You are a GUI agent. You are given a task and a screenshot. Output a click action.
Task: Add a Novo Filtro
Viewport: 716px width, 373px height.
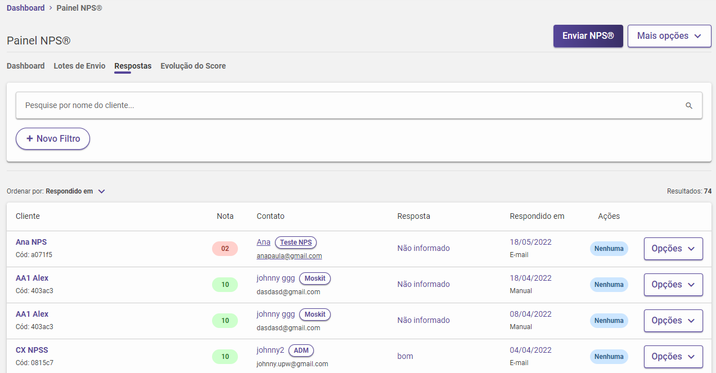click(x=53, y=138)
